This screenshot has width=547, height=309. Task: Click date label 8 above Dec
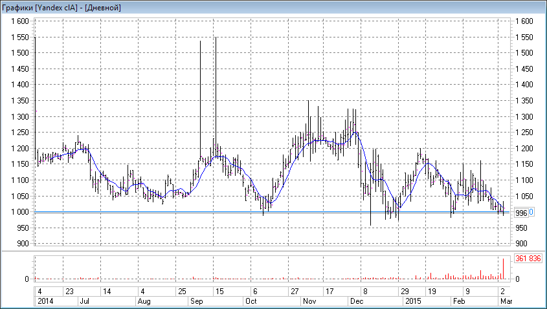coord(365,292)
